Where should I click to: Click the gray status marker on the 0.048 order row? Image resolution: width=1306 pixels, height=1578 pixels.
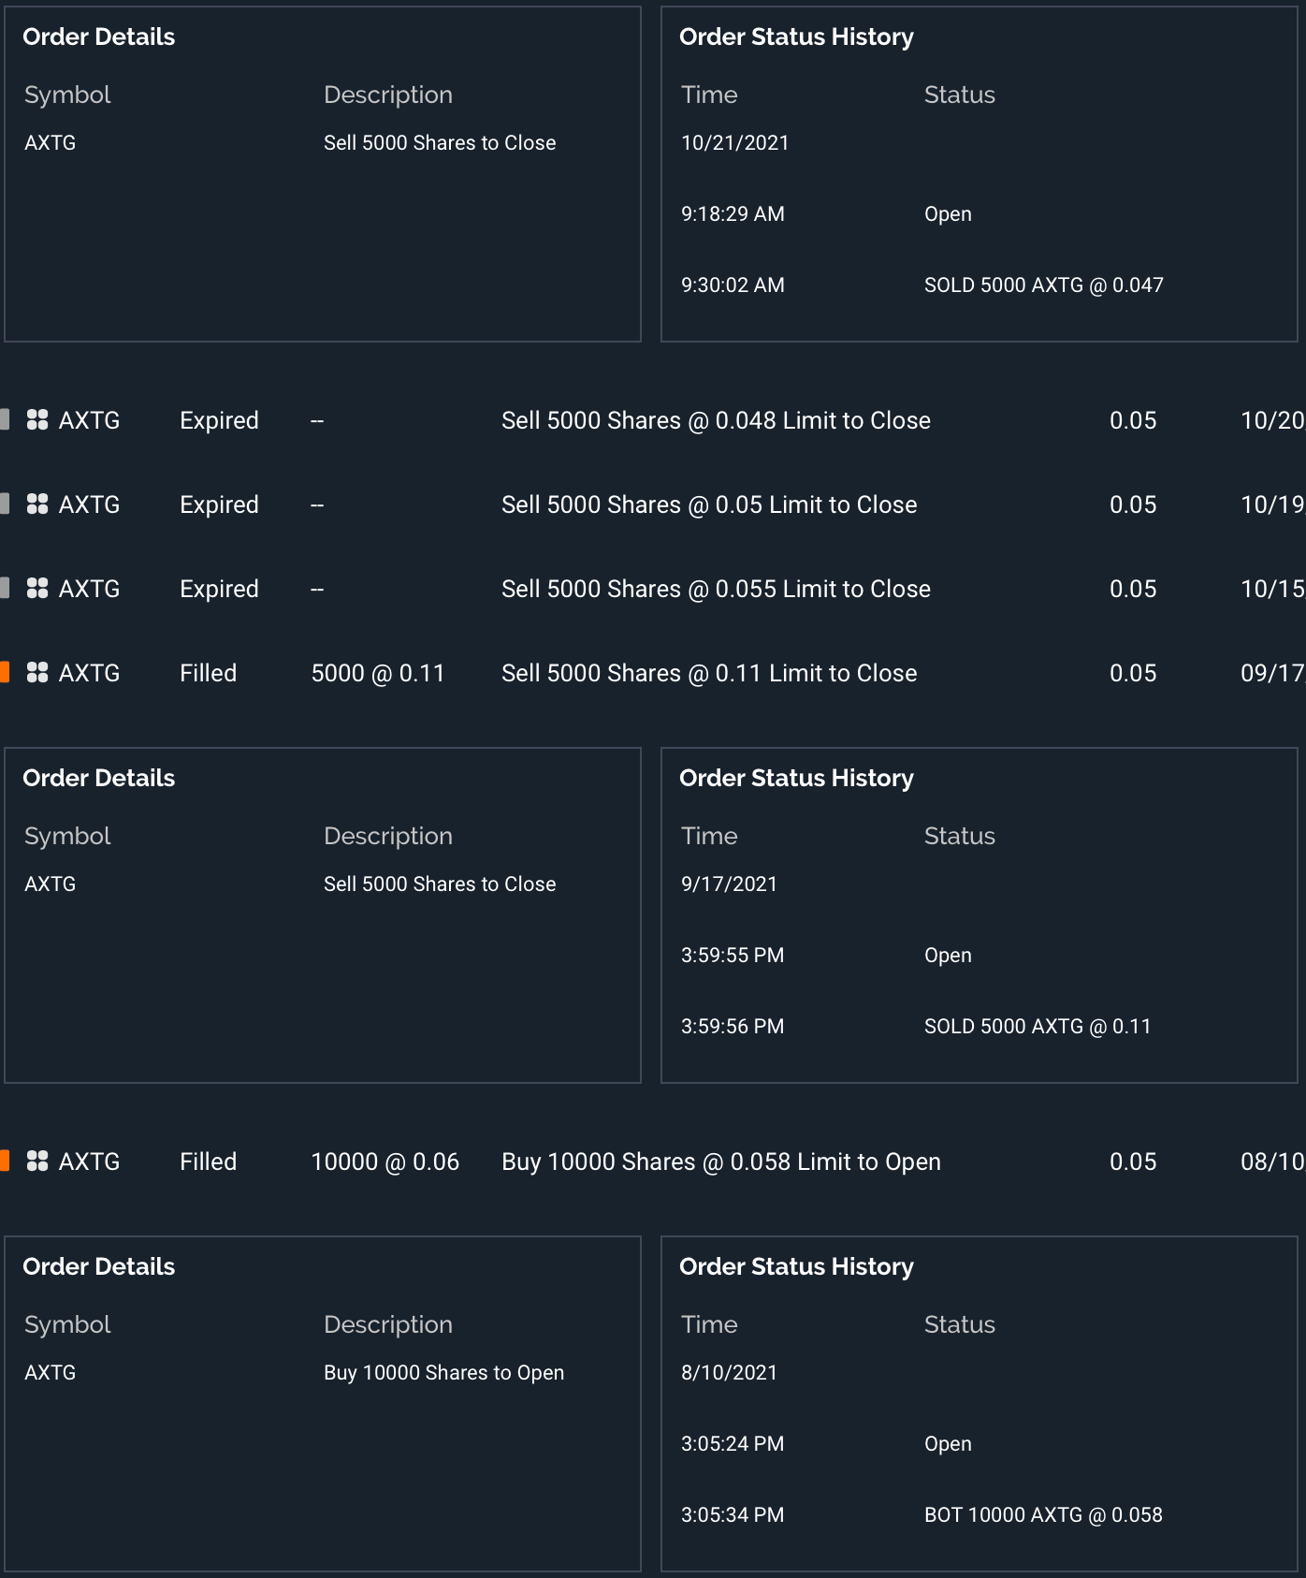5,420
